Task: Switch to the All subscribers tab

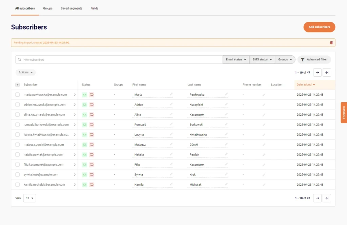Action: click(25, 8)
